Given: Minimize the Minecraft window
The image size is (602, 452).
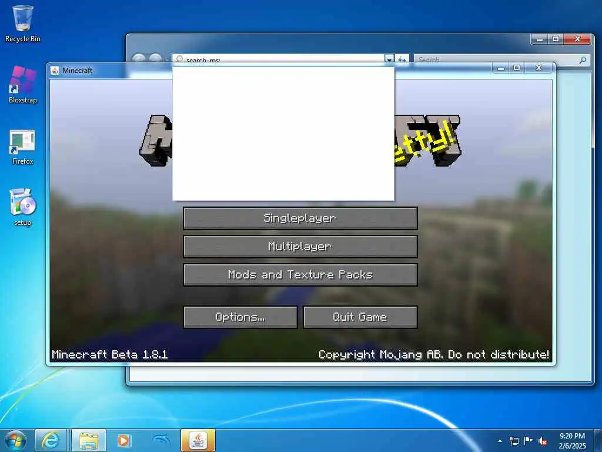Looking at the screenshot, I should [500, 68].
